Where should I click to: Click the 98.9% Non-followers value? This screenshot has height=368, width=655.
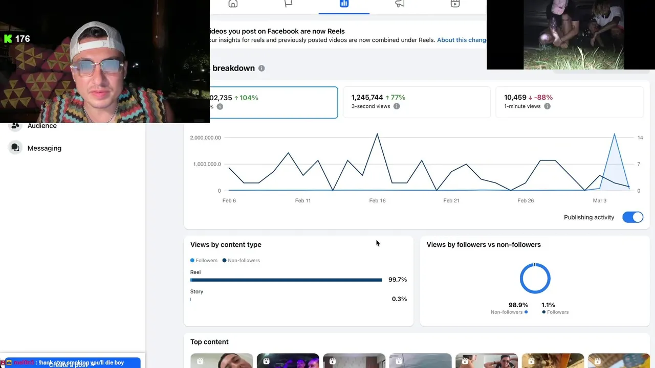[x=518, y=305]
